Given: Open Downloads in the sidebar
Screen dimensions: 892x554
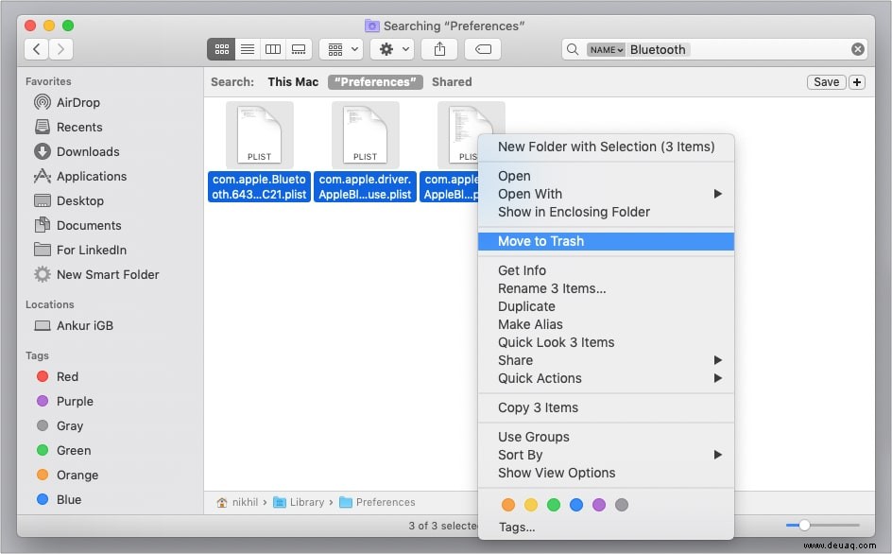Looking at the screenshot, I should [x=77, y=151].
